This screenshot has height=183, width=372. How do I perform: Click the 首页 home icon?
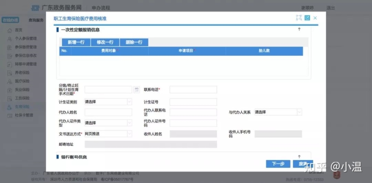tap(10, 31)
